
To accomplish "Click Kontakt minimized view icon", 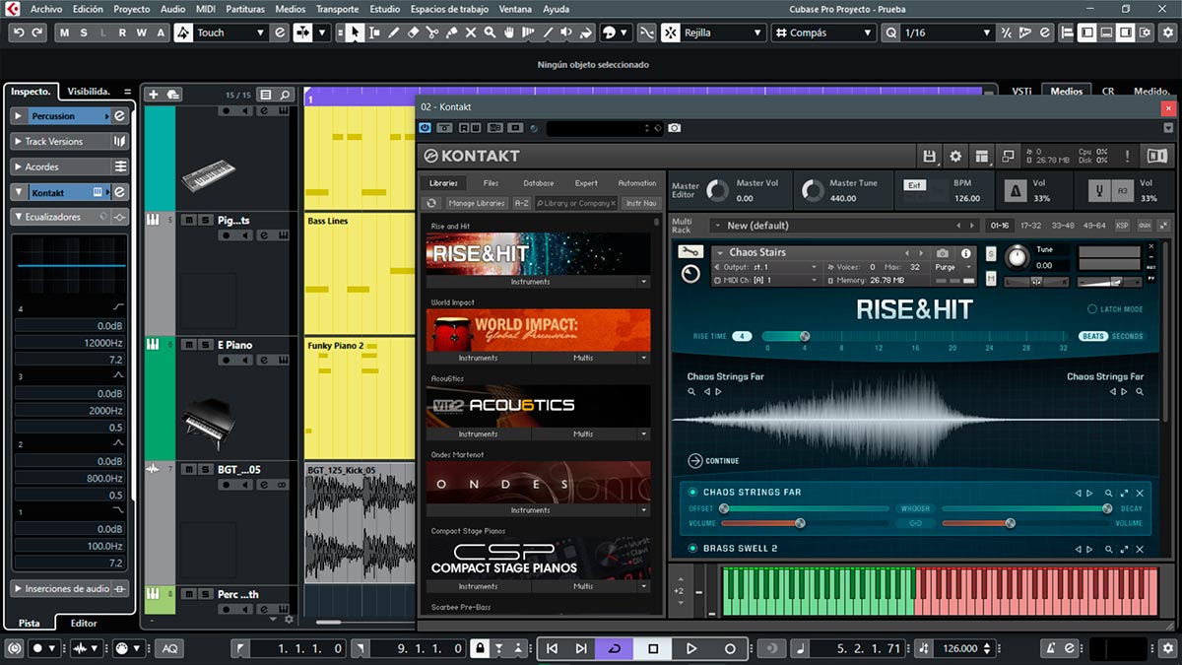I will (1008, 156).
